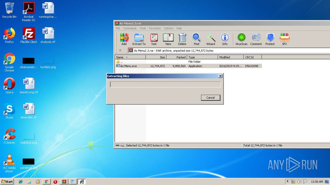Select studymb.rtf desktop file
This screenshot has width=330, height=185.
point(48,35)
